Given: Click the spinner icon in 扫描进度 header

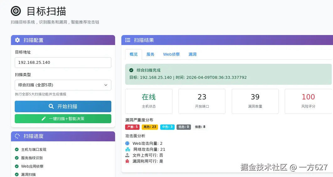Looking at the screenshot, I should [17, 136].
